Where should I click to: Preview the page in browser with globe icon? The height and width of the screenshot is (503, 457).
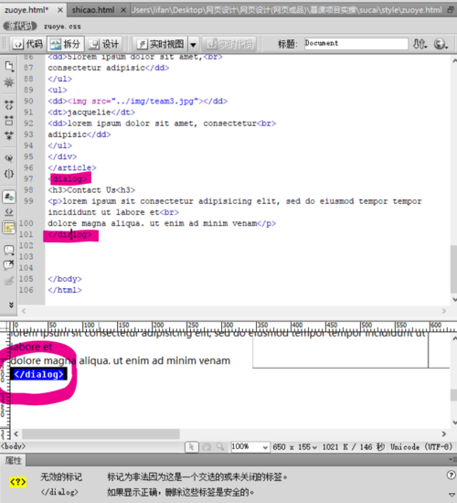click(x=441, y=44)
